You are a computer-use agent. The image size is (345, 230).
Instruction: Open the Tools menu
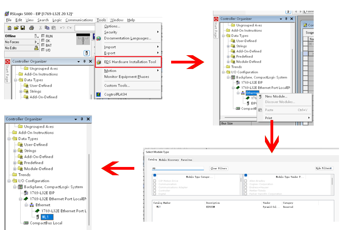pyautogui.click(x=101, y=20)
